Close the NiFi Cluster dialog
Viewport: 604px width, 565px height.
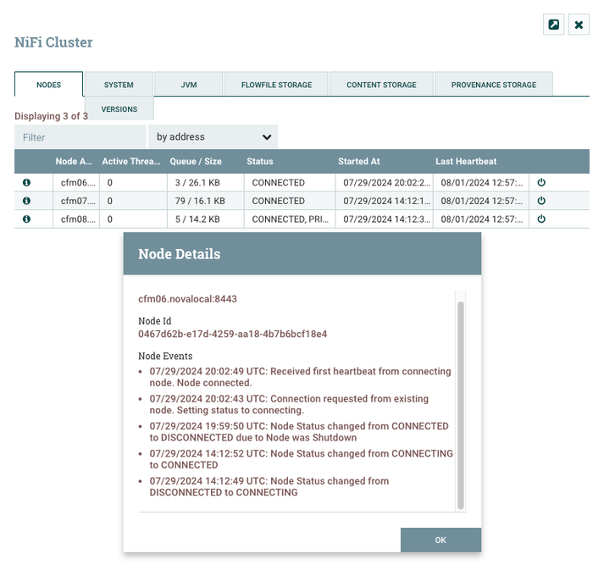[x=579, y=25]
